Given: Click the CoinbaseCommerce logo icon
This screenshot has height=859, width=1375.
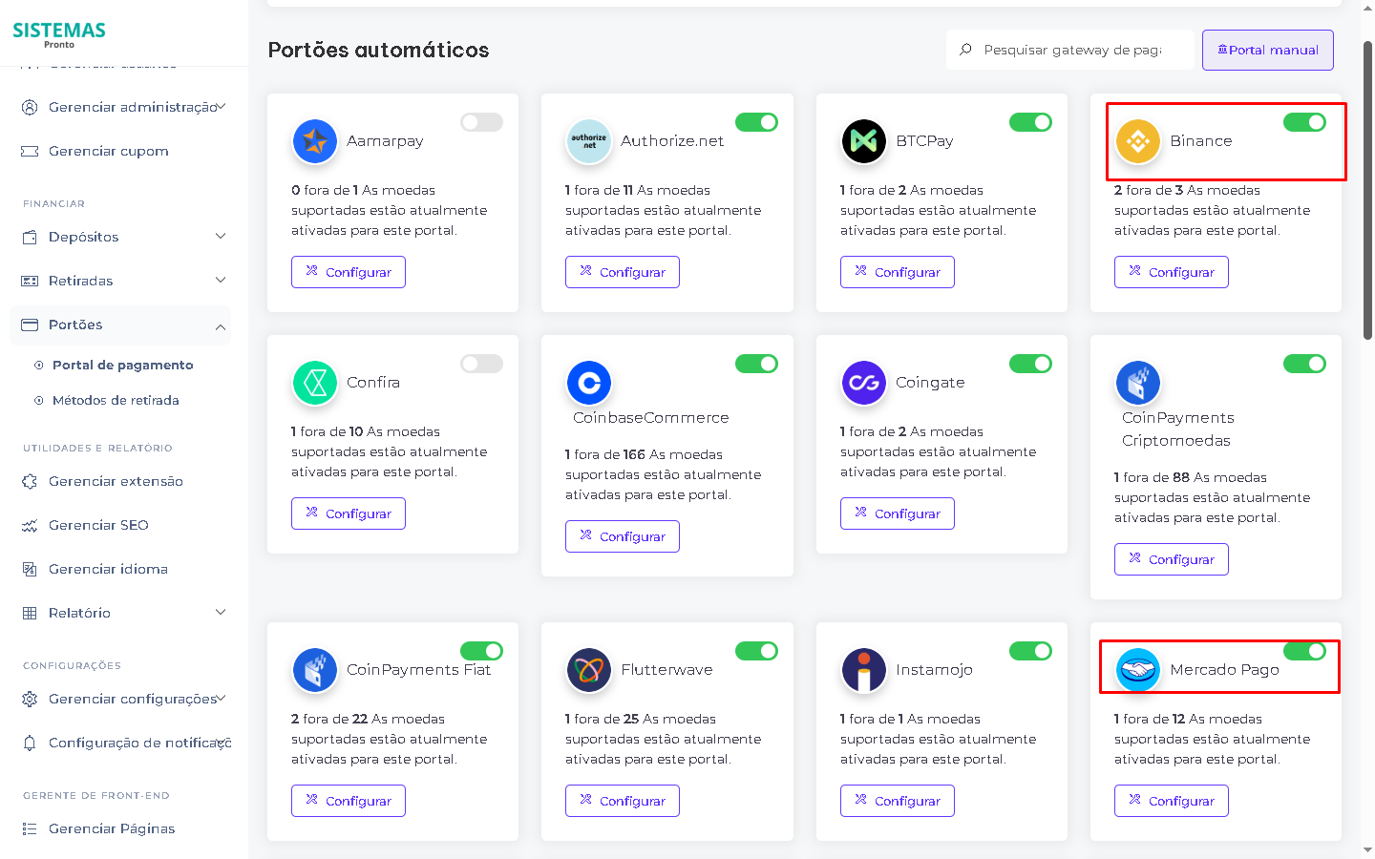Looking at the screenshot, I should point(589,383).
